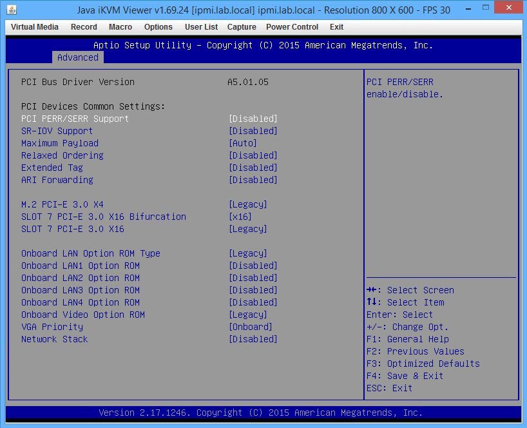Select Relaxed Ordering setting
Viewport: 527px width, 428px height.
tap(62, 155)
